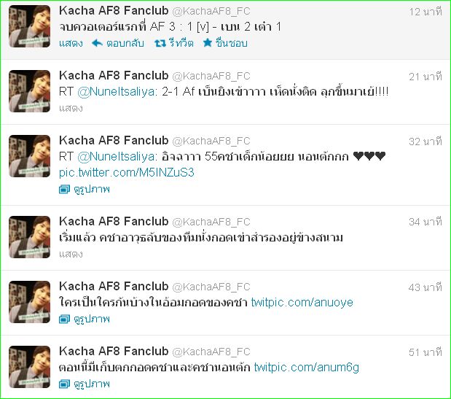This screenshot has height=399, width=451.
Task: Expand the 21-minute tweet using แสดง
Action: tap(71, 108)
